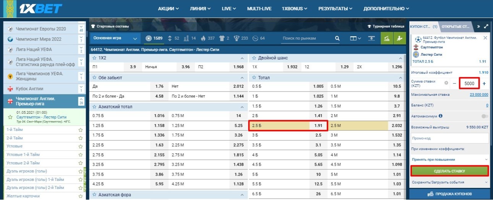493x200 pixels.
Task: Favorite the Двойной шанс market star
Action: click(254, 58)
